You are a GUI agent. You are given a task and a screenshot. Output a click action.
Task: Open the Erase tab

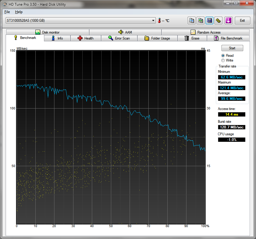click(x=192, y=38)
